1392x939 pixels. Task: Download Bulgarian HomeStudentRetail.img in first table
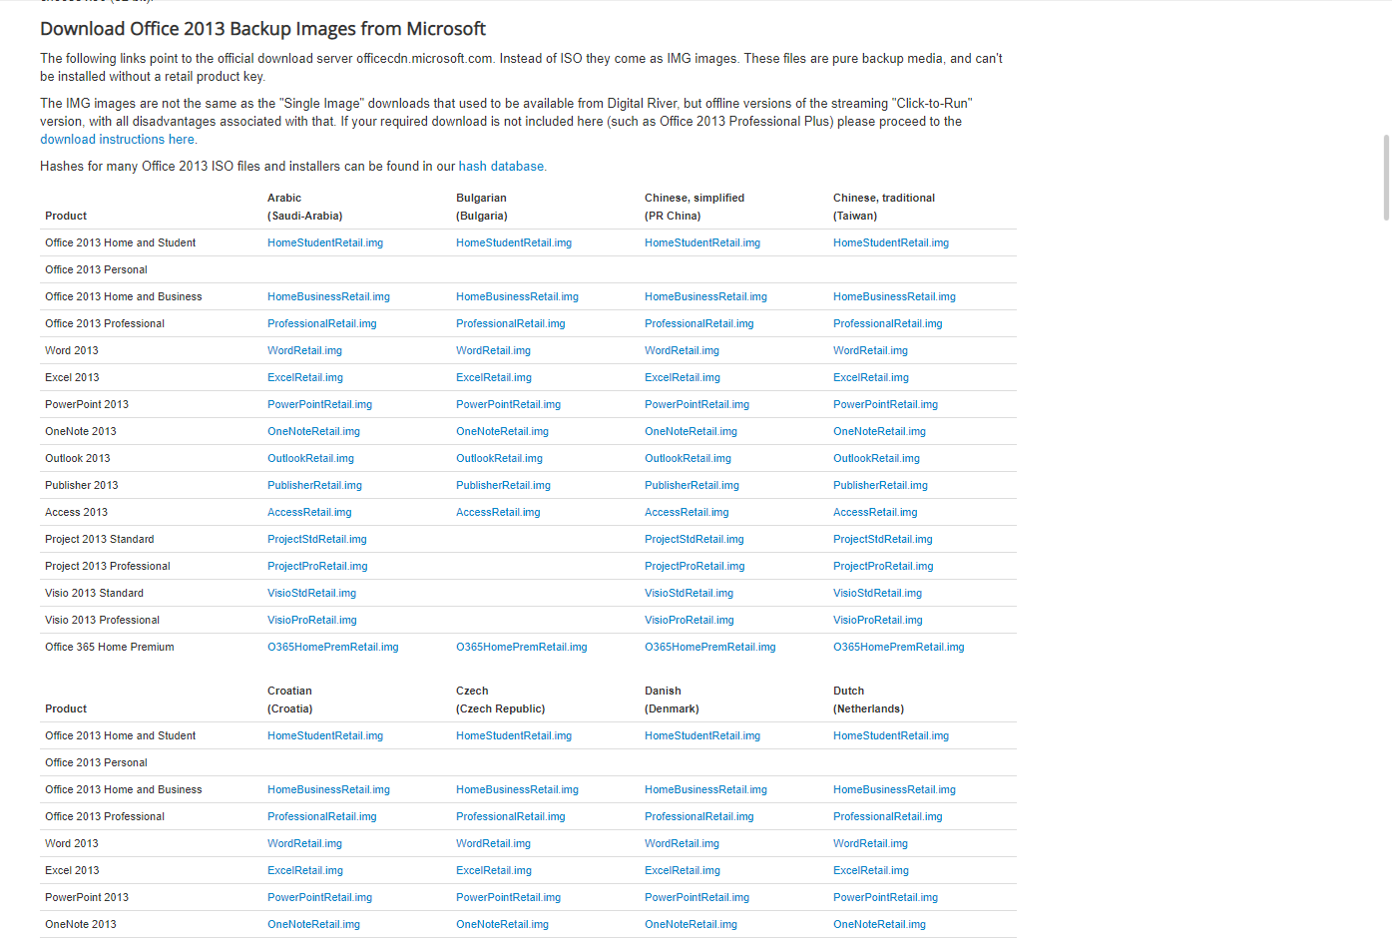click(514, 243)
